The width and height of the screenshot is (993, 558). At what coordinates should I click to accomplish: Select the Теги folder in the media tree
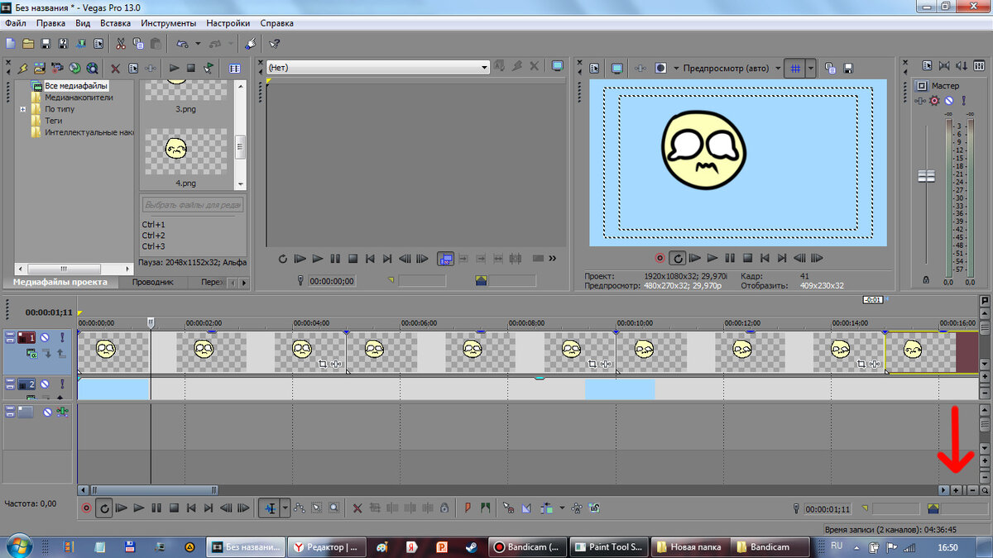point(53,121)
